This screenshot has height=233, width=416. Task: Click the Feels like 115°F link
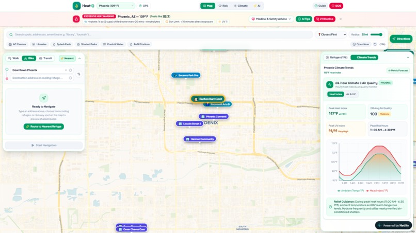(160, 16)
